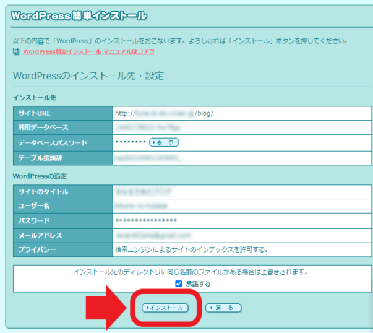Screen dimensions: 373x333
Task: Click the パスワード row label
Action: point(34,221)
